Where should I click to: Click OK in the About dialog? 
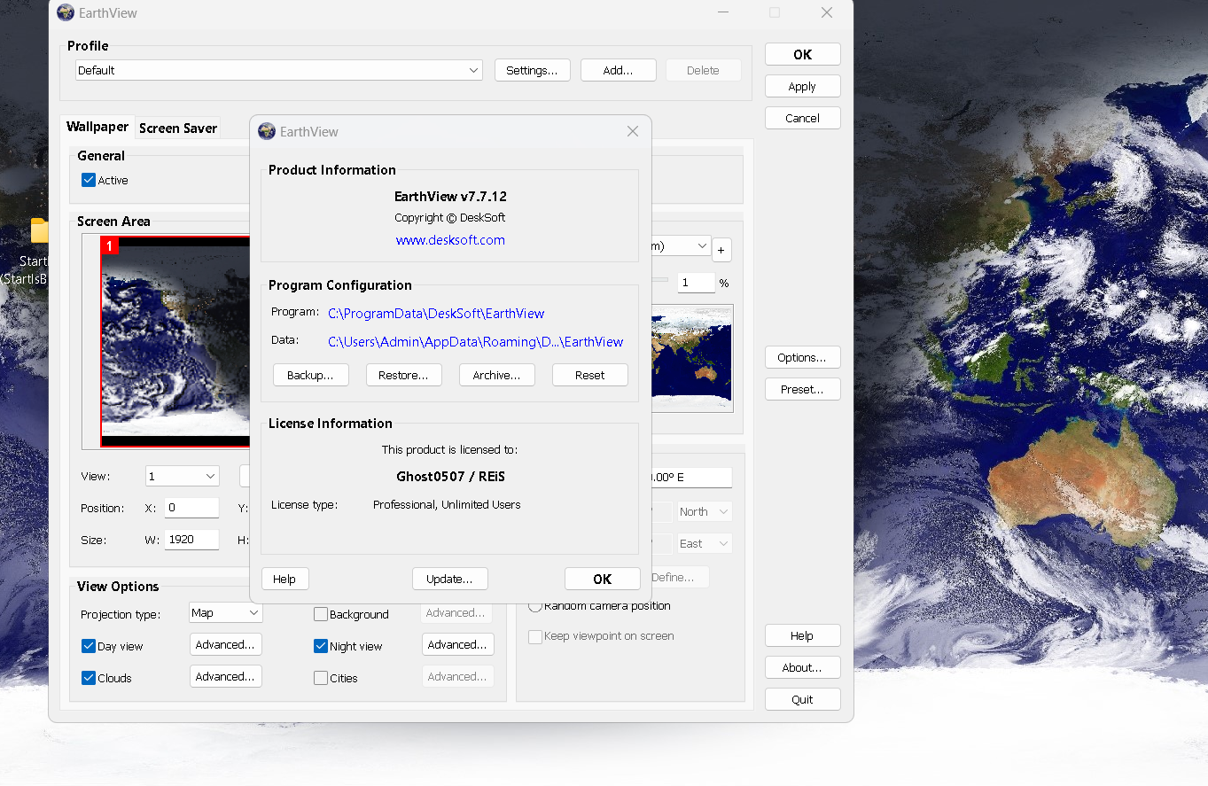pyautogui.click(x=603, y=579)
